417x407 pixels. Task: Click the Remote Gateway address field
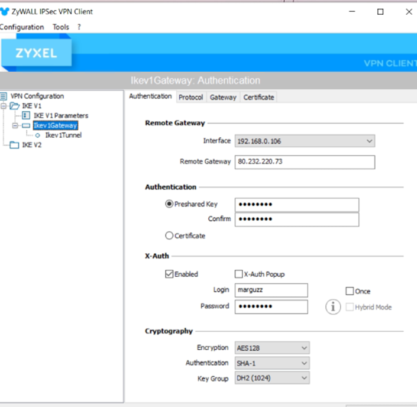click(305, 162)
